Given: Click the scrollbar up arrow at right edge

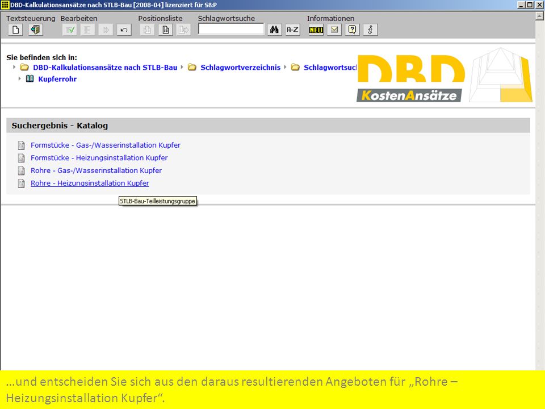Looking at the screenshot, I should point(540,16).
